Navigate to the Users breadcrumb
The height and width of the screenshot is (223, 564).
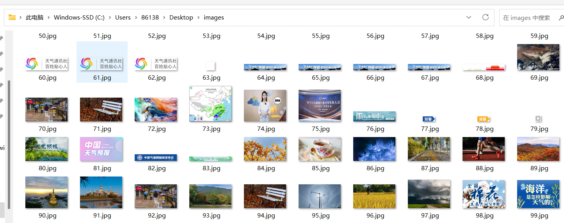coord(123,18)
